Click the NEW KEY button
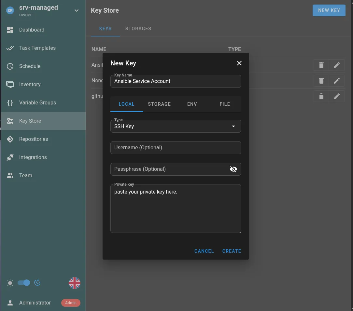The height and width of the screenshot is (311, 353). click(x=329, y=10)
